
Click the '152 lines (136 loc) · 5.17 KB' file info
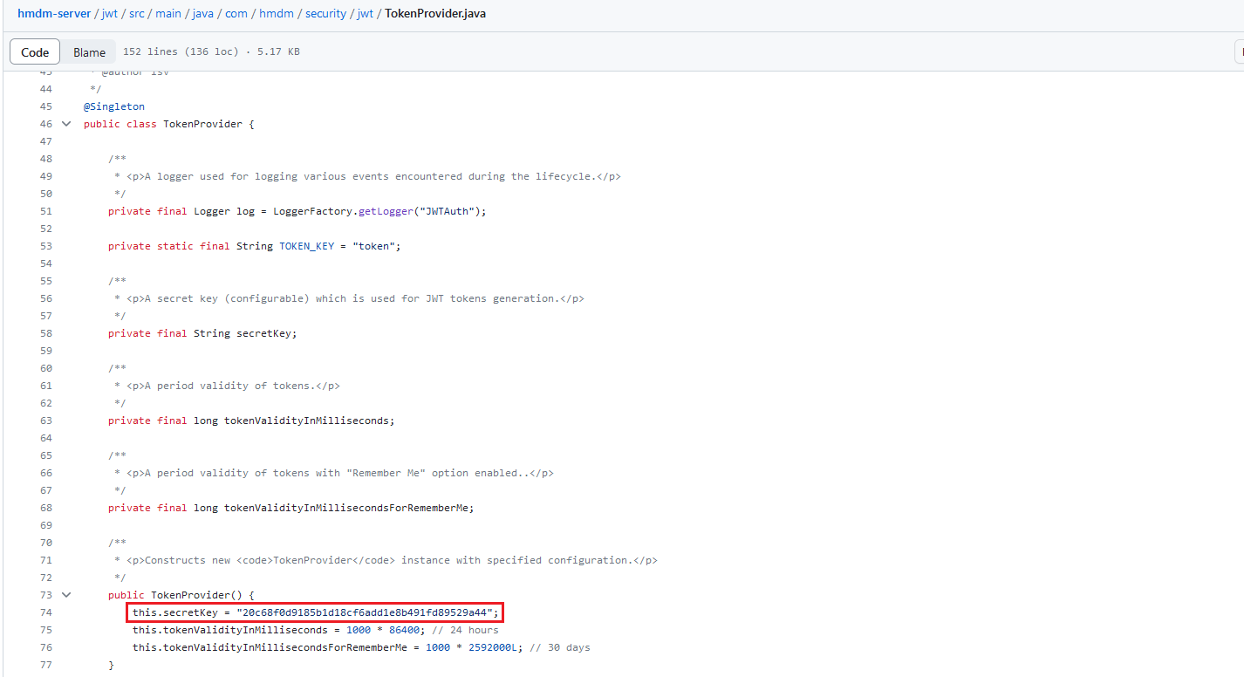(x=211, y=52)
